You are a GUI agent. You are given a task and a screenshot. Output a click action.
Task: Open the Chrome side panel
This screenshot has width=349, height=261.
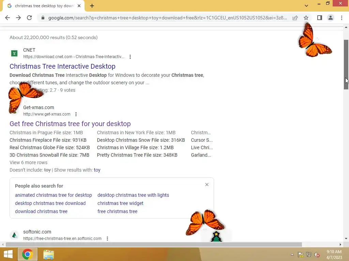320,18
